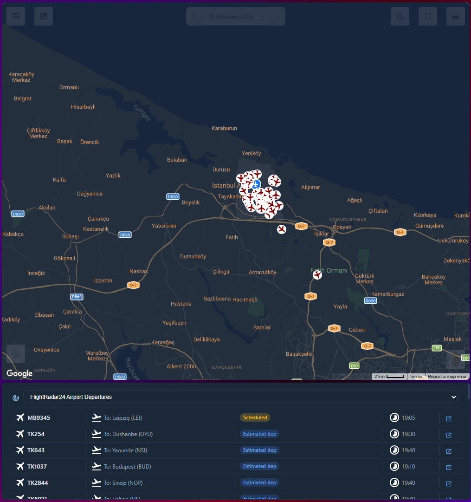Click the departure icon beside Yaounde (NSI)
This screenshot has height=502, width=471.
point(97,450)
